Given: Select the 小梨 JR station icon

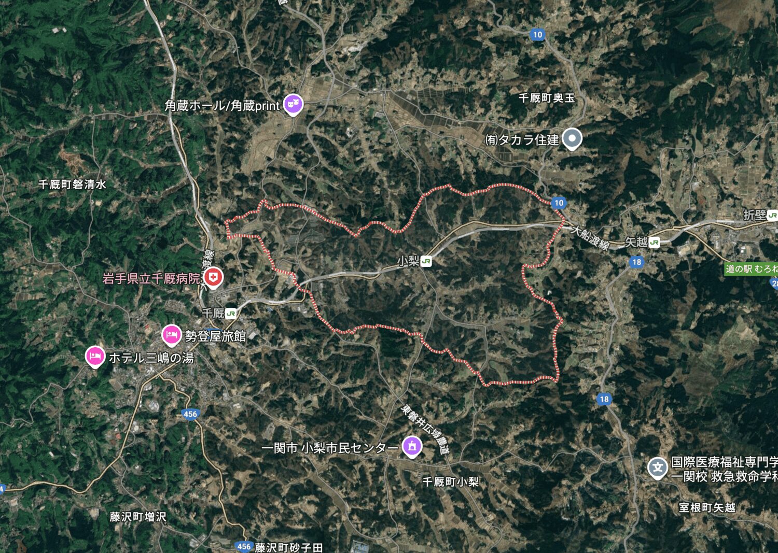Looking at the screenshot, I should (426, 261).
